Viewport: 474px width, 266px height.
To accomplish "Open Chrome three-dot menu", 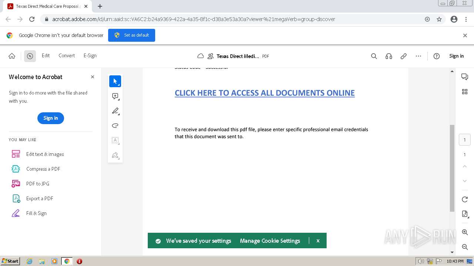I will click(x=466, y=19).
